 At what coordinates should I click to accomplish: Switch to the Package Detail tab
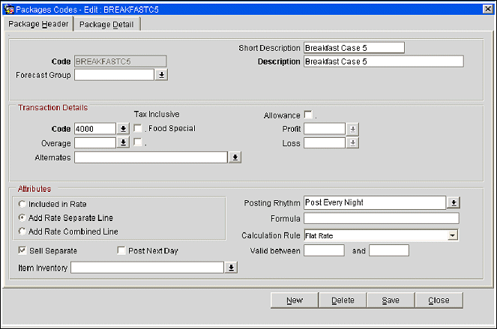(106, 24)
